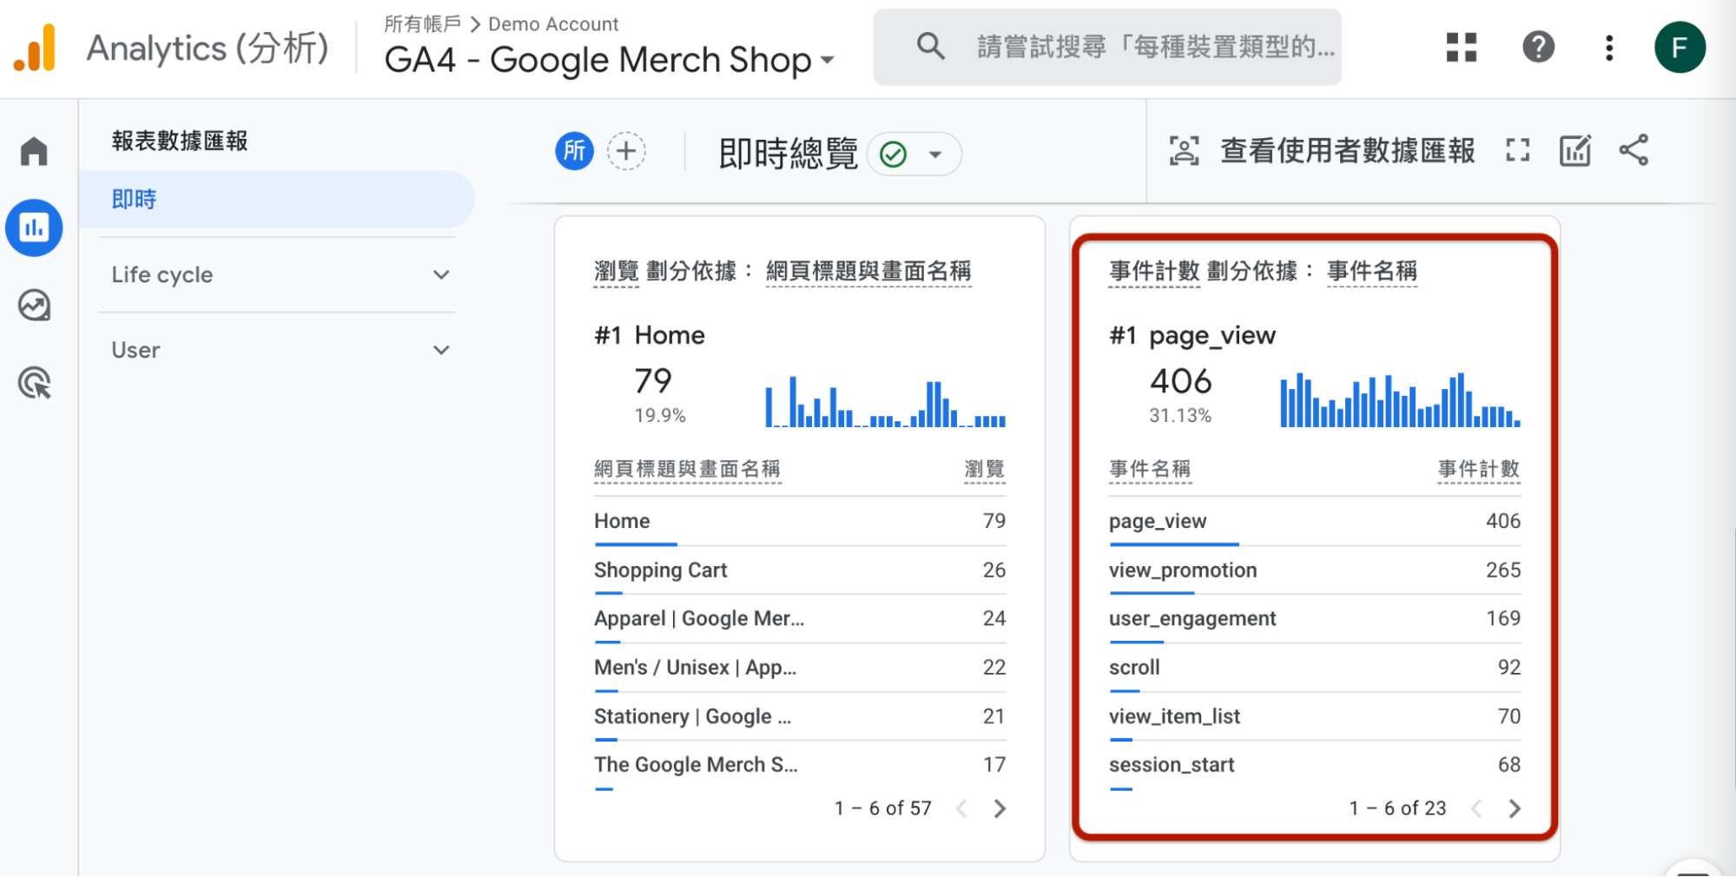Click the Analytics (分析) title text
The height and width of the screenshot is (877, 1736).
pos(208,48)
